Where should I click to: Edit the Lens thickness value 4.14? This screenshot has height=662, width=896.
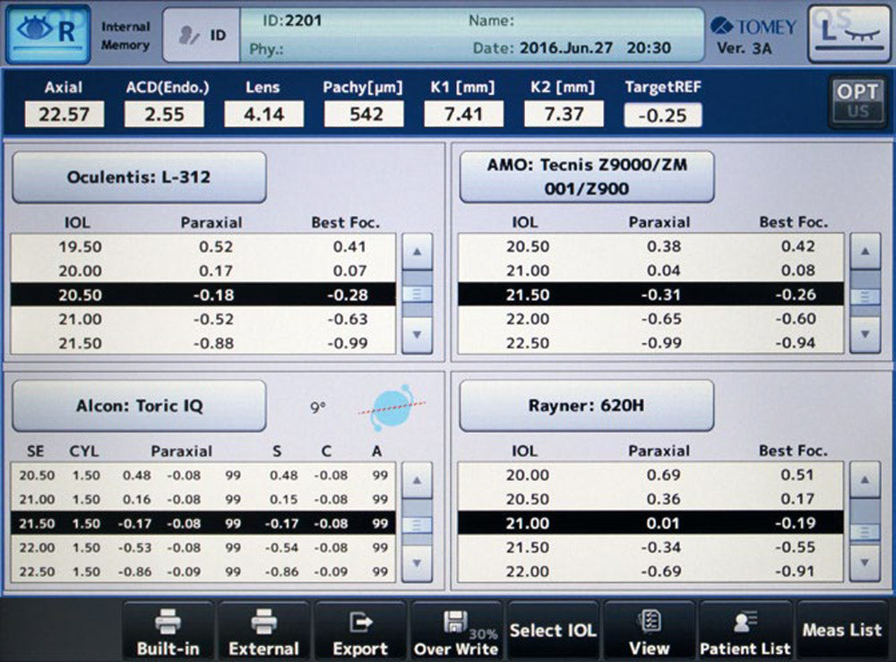point(264,115)
